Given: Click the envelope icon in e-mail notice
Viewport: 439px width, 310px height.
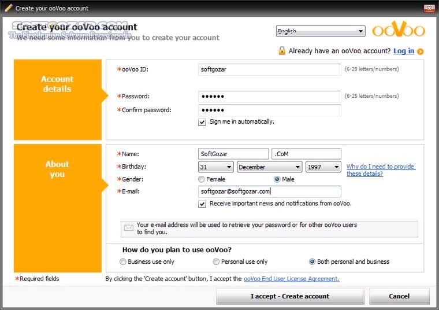Looking at the screenshot, I should coord(128,228).
